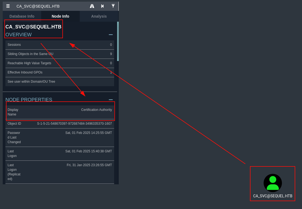Open Reachable High Value Targets

point(60,63)
